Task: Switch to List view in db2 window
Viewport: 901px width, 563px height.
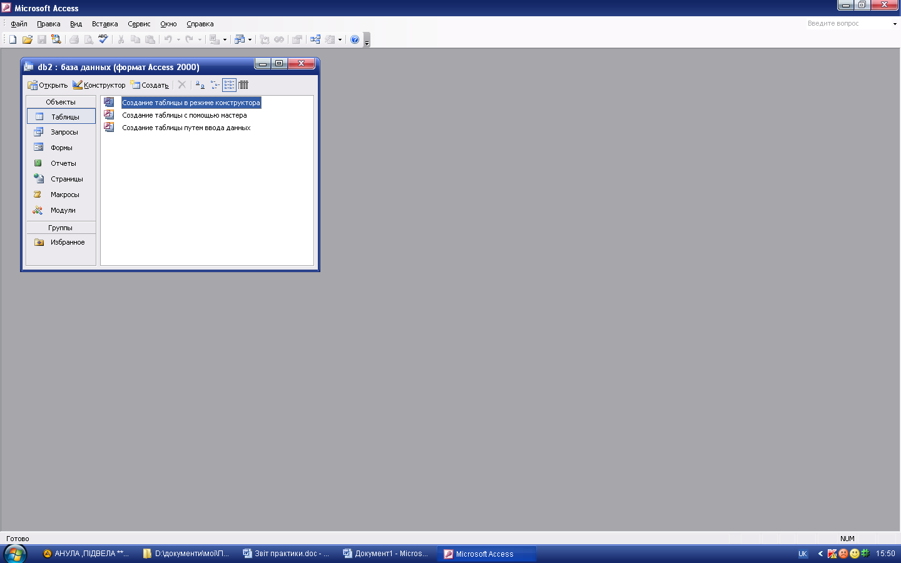Action: [x=229, y=84]
